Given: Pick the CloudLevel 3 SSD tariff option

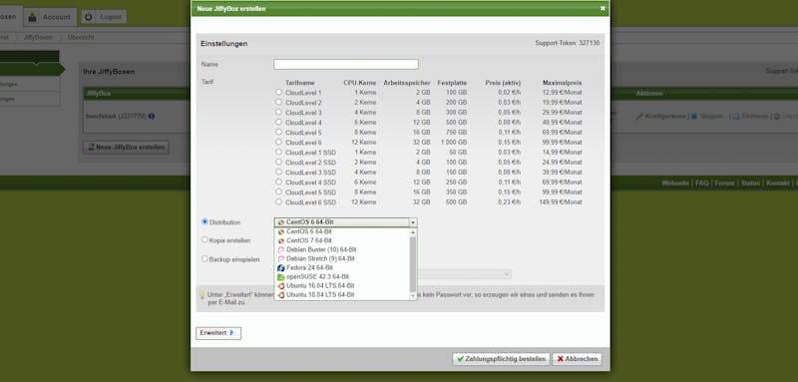Looking at the screenshot, I should coord(278,172).
